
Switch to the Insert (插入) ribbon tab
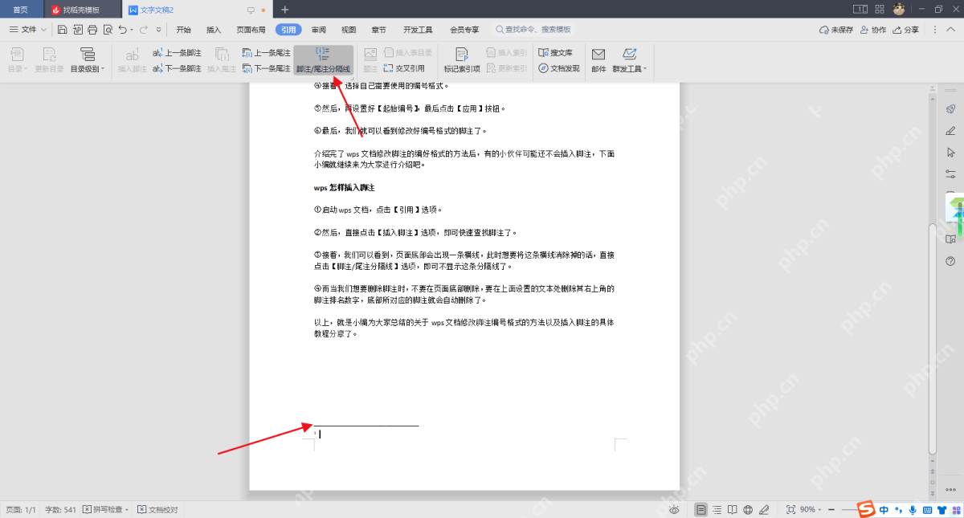tap(214, 30)
